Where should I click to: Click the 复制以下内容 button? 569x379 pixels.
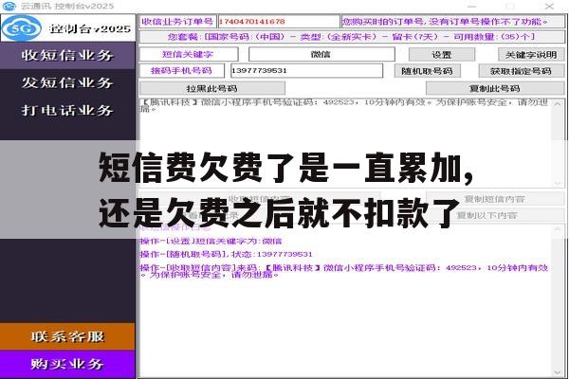click(x=486, y=215)
